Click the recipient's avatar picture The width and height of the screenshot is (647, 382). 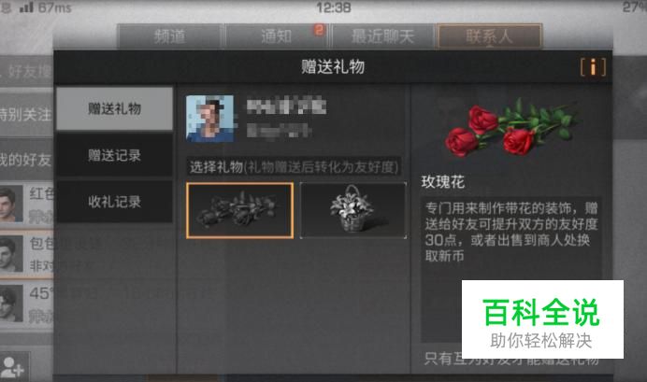coord(209,119)
